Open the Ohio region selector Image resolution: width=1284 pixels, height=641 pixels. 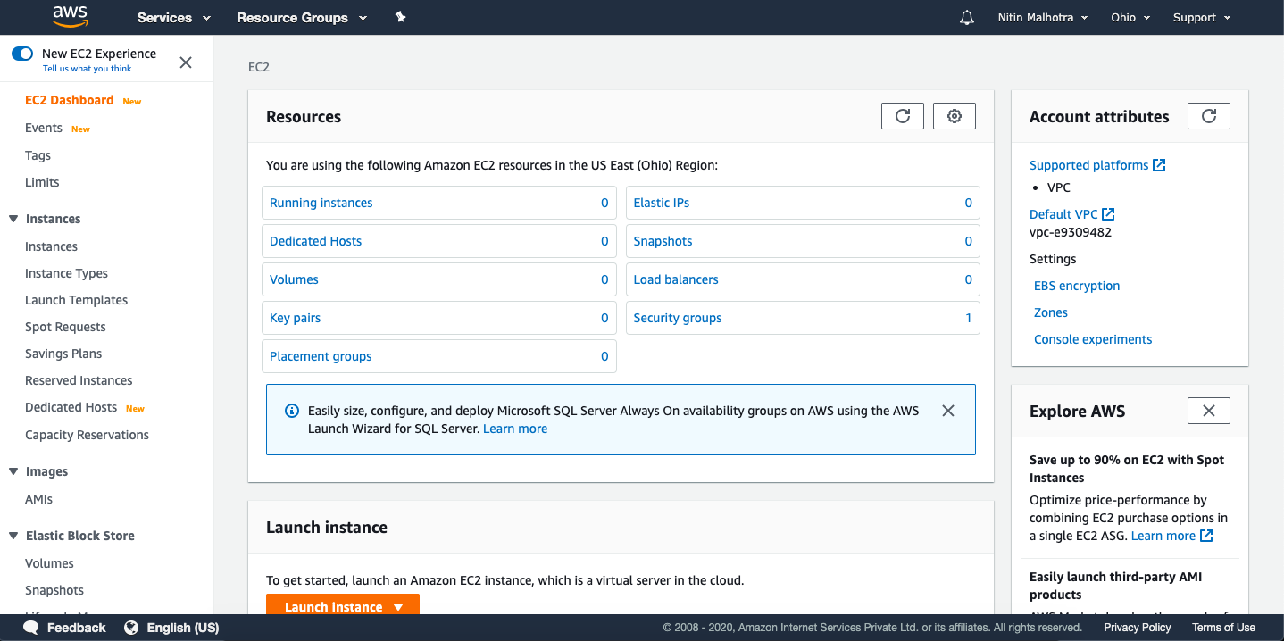1130,18
